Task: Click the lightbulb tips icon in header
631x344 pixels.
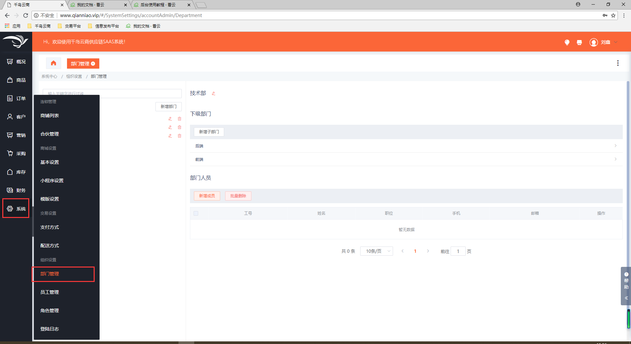Action: pos(567,42)
